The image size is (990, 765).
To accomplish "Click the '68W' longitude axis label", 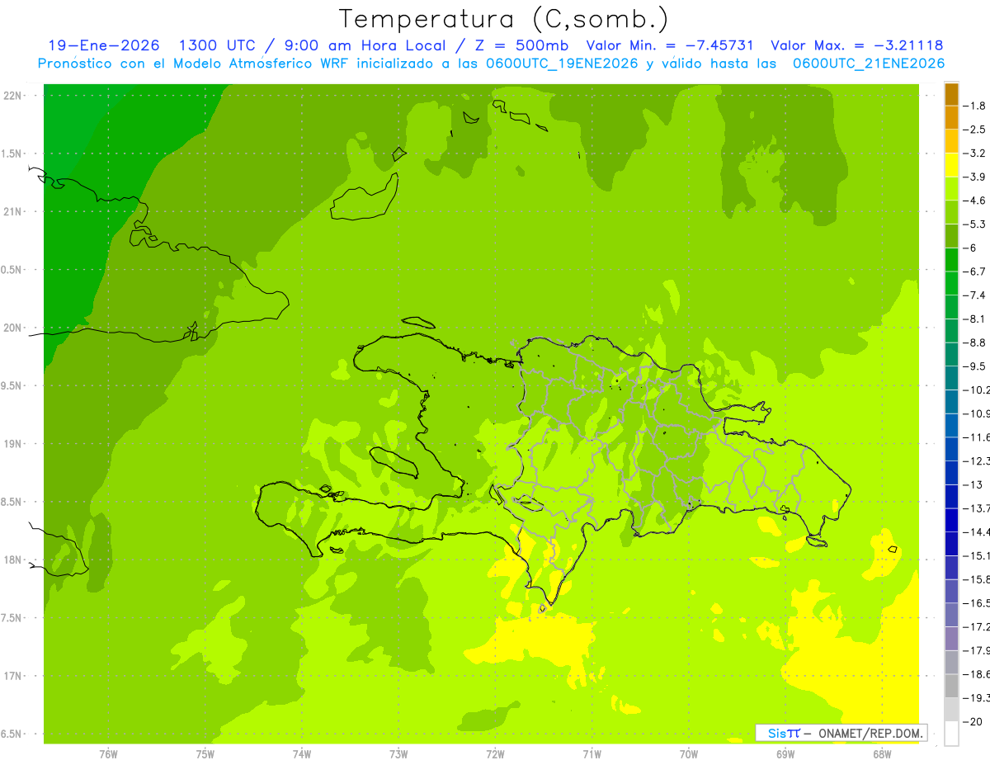I will coord(882,753).
